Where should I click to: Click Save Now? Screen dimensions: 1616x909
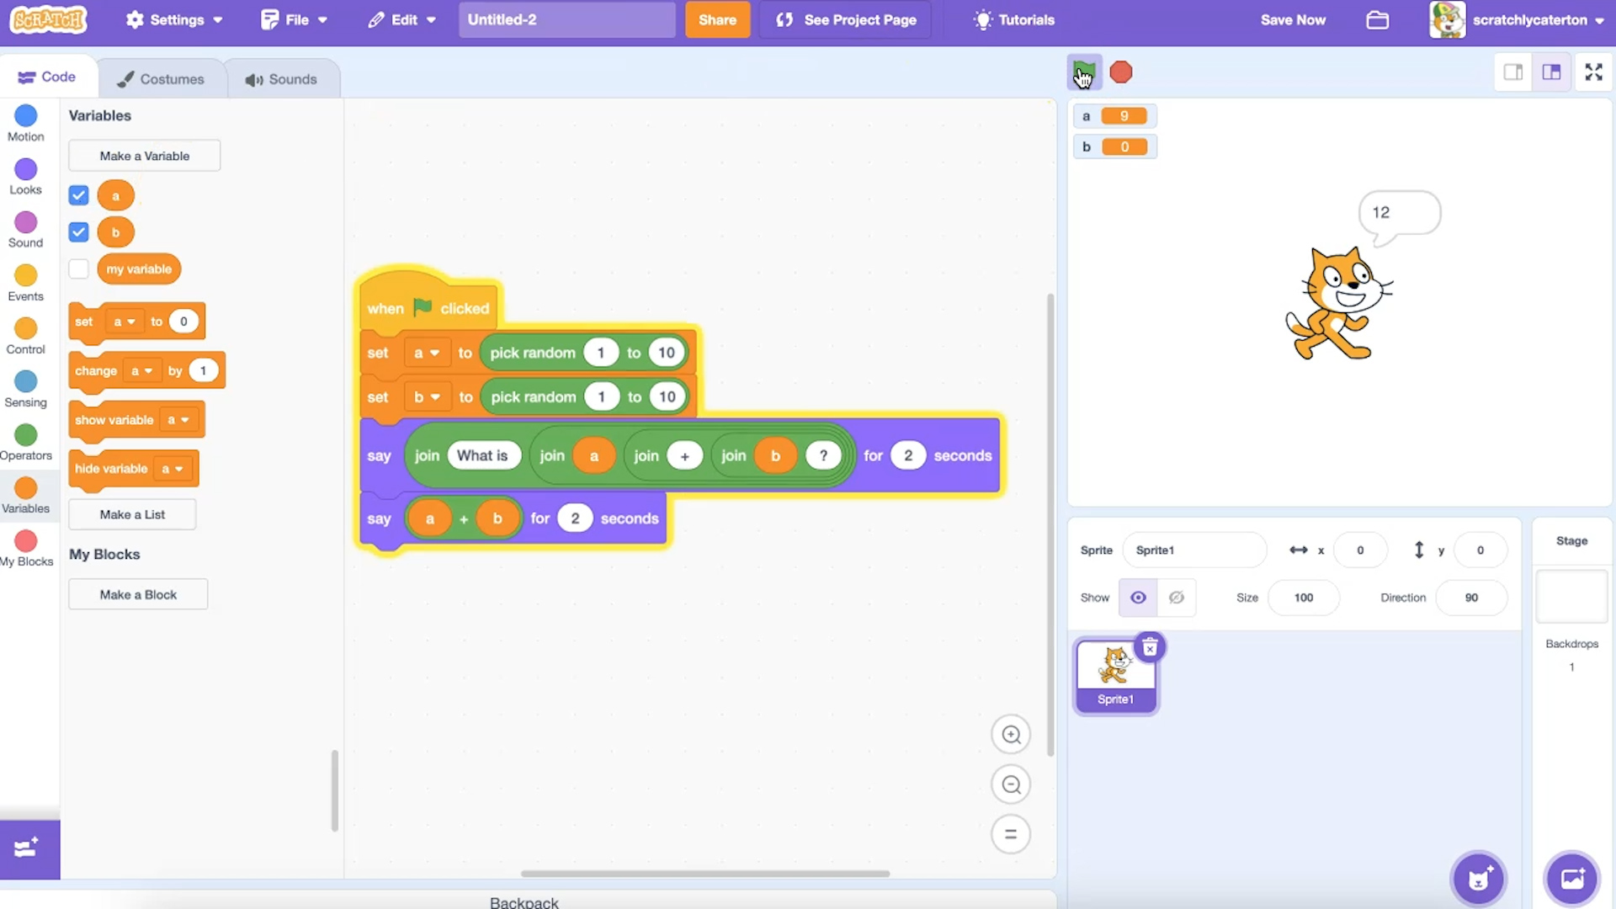1293,19
